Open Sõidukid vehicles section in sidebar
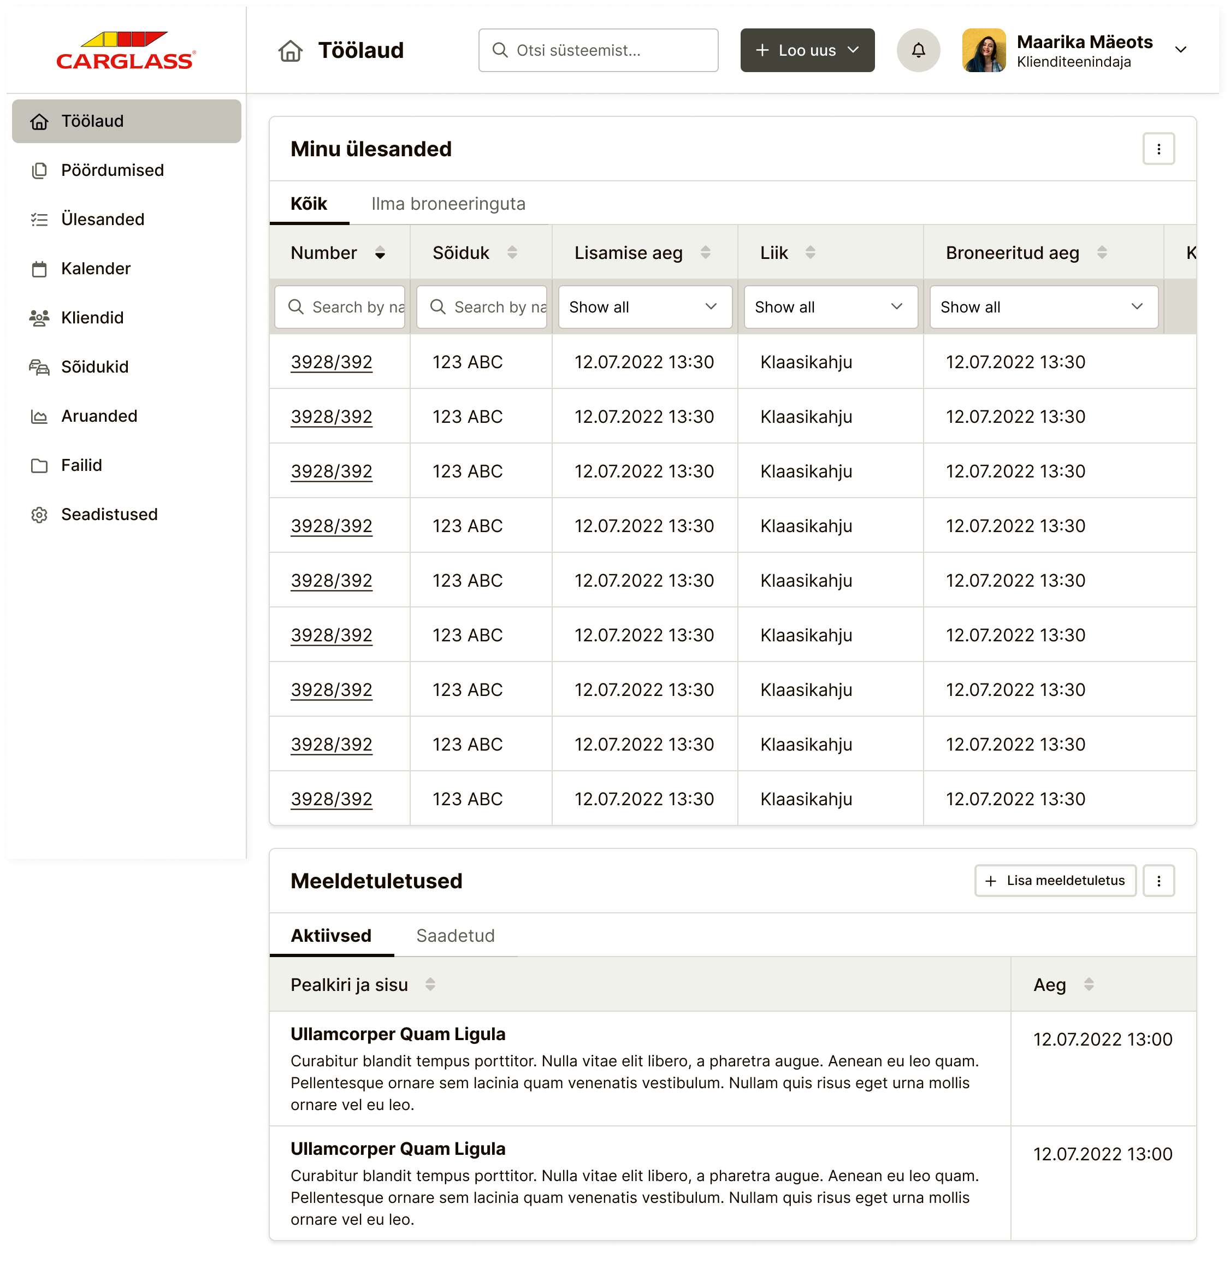The height and width of the screenshot is (1263, 1230). [94, 367]
